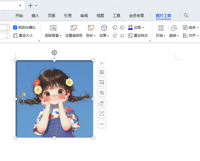Open the 会员专享 tab
200x161 pixels.
click(x=137, y=16)
